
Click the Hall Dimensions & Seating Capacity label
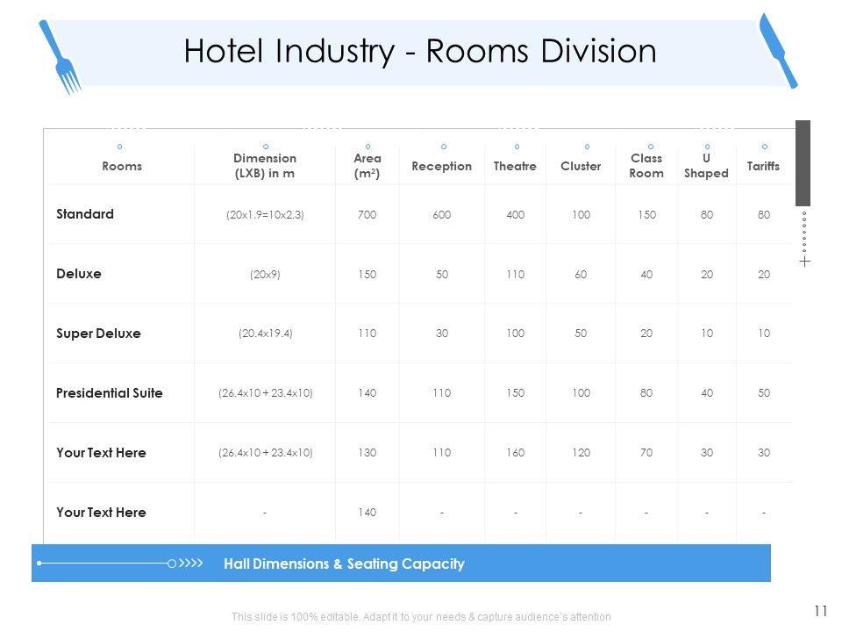(x=344, y=564)
